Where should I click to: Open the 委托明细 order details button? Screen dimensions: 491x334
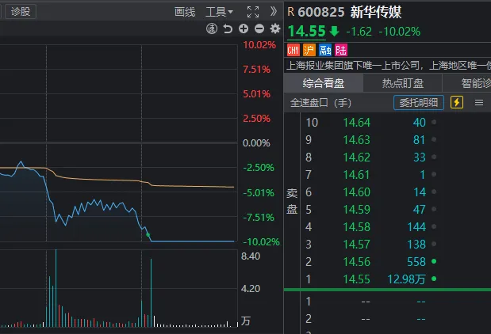click(x=419, y=102)
